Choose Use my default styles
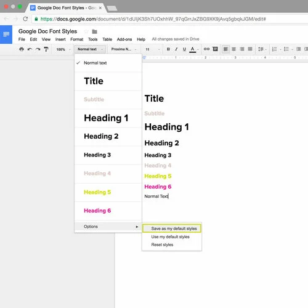Screen dimensions: 308x308 pos(172,237)
